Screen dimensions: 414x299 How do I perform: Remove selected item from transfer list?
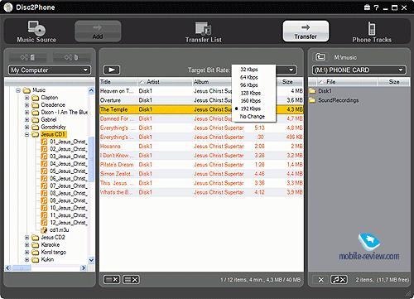[112, 280]
